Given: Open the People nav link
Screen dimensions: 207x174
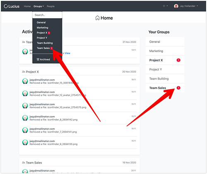Looking at the screenshot, I should 51,6.
